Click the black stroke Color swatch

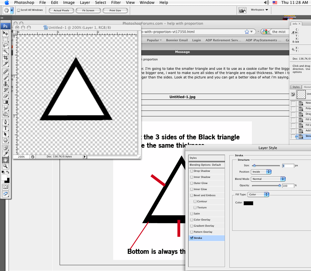click(x=248, y=203)
